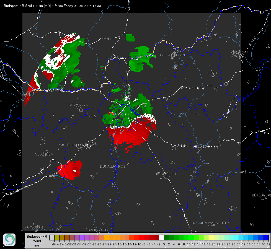This screenshot has width=271, height=249.
Task: Click the '20' legend tick label
Action: pos(214,244)
